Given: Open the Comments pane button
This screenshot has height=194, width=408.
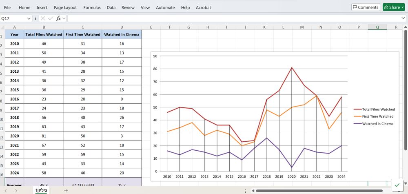Looking at the screenshot, I should (x=366, y=7).
